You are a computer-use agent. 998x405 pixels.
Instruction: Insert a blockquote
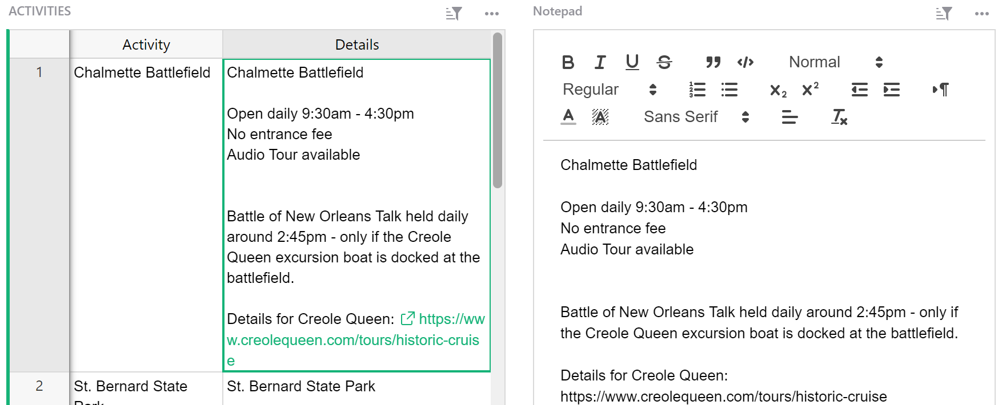[x=713, y=62]
